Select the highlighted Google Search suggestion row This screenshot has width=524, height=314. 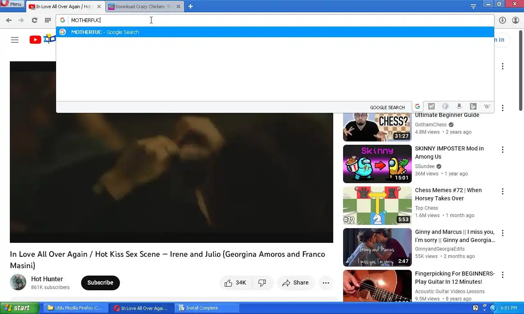[x=275, y=32]
